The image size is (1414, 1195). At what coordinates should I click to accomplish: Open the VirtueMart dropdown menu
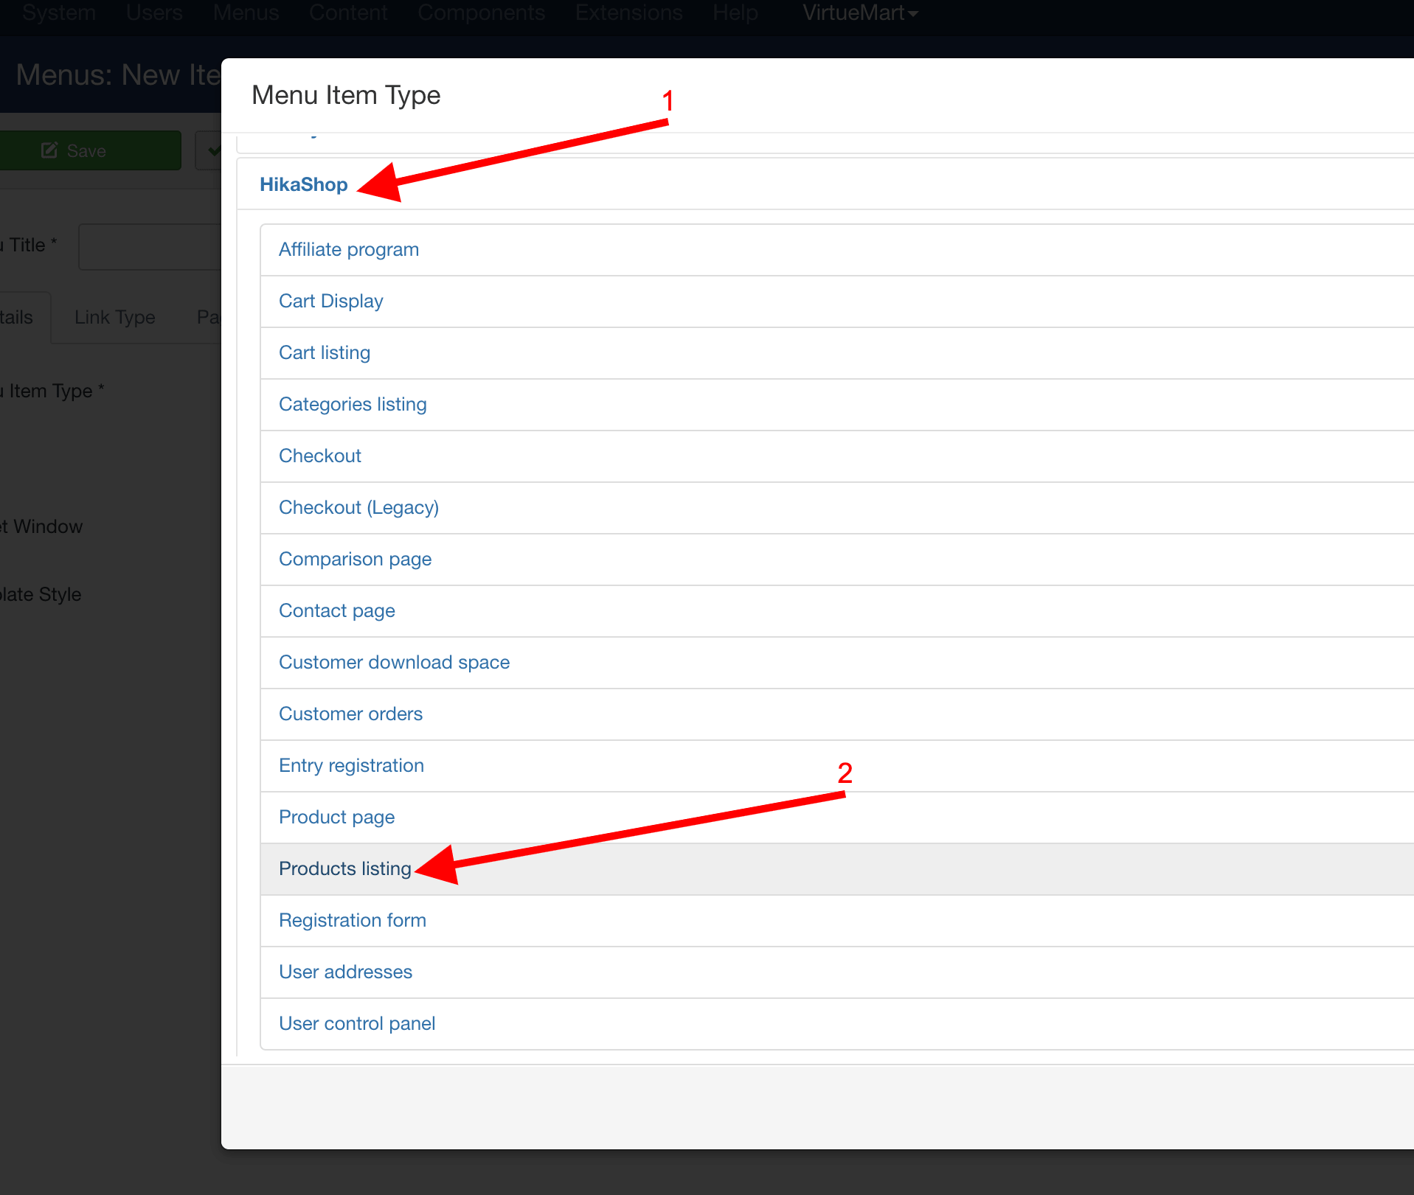click(860, 13)
